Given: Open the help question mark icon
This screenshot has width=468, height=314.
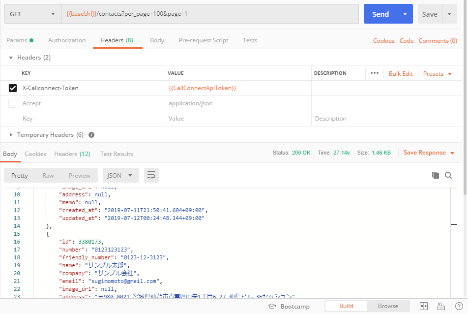Looking at the screenshot, I should (x=459, y=306).
